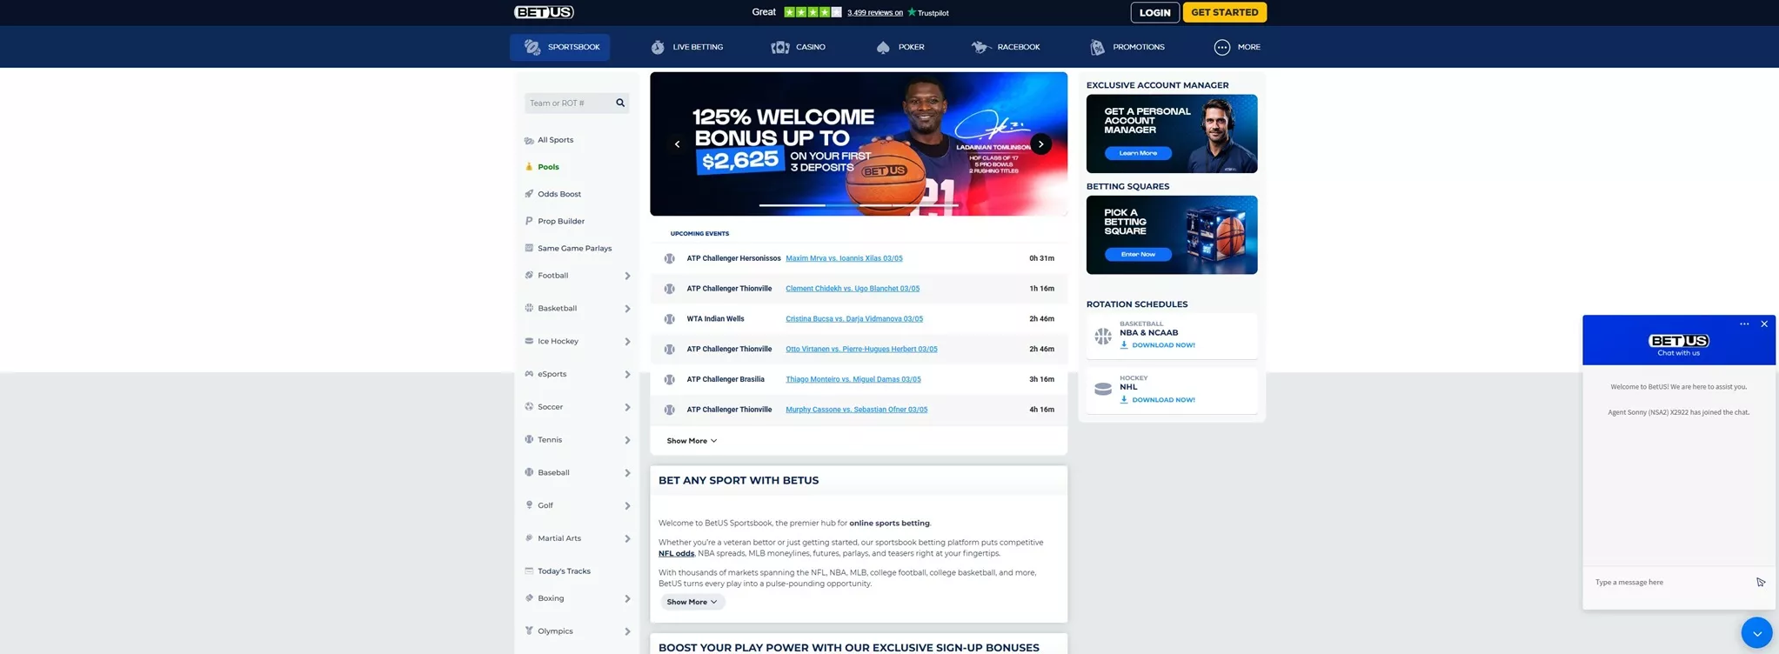Click the Odds Boost rocket icon
This screenshot has height=654, width=1779.
529,194
